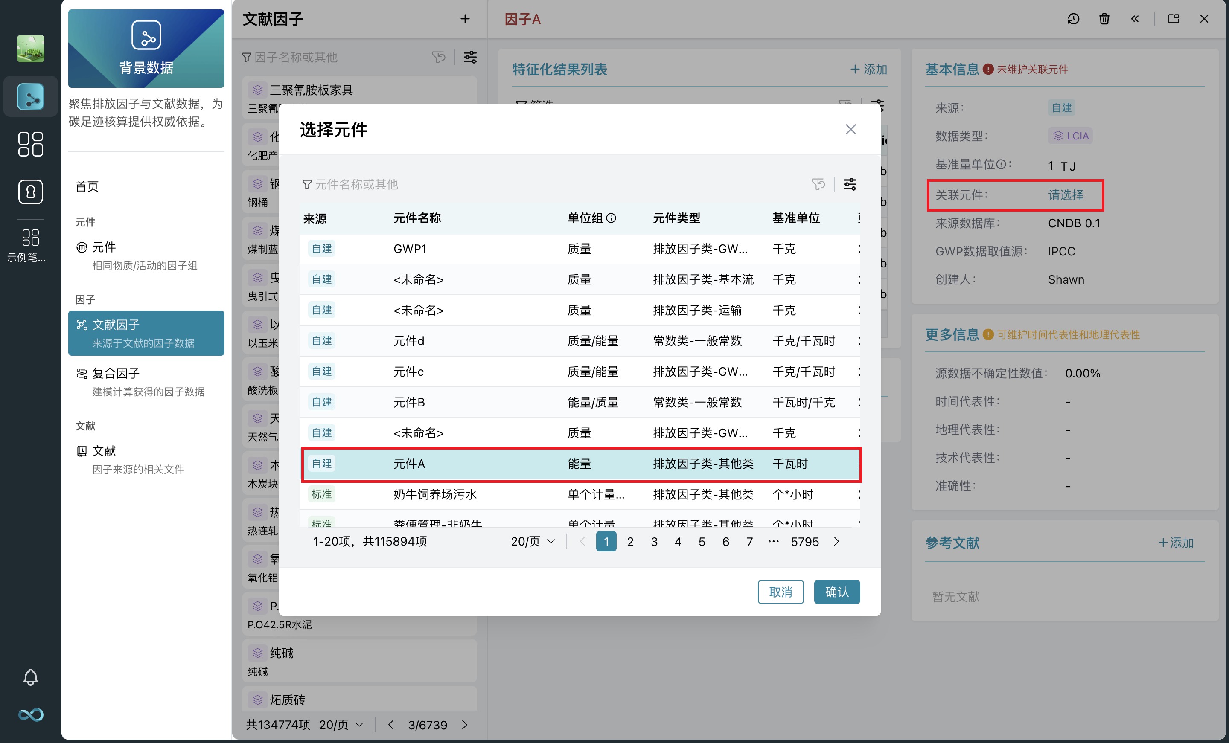Image resolution: width=1229 pixels, height=743 pixels.
Task: Open the 20/页 dropdown in the factor list footer
Action: 341,725
